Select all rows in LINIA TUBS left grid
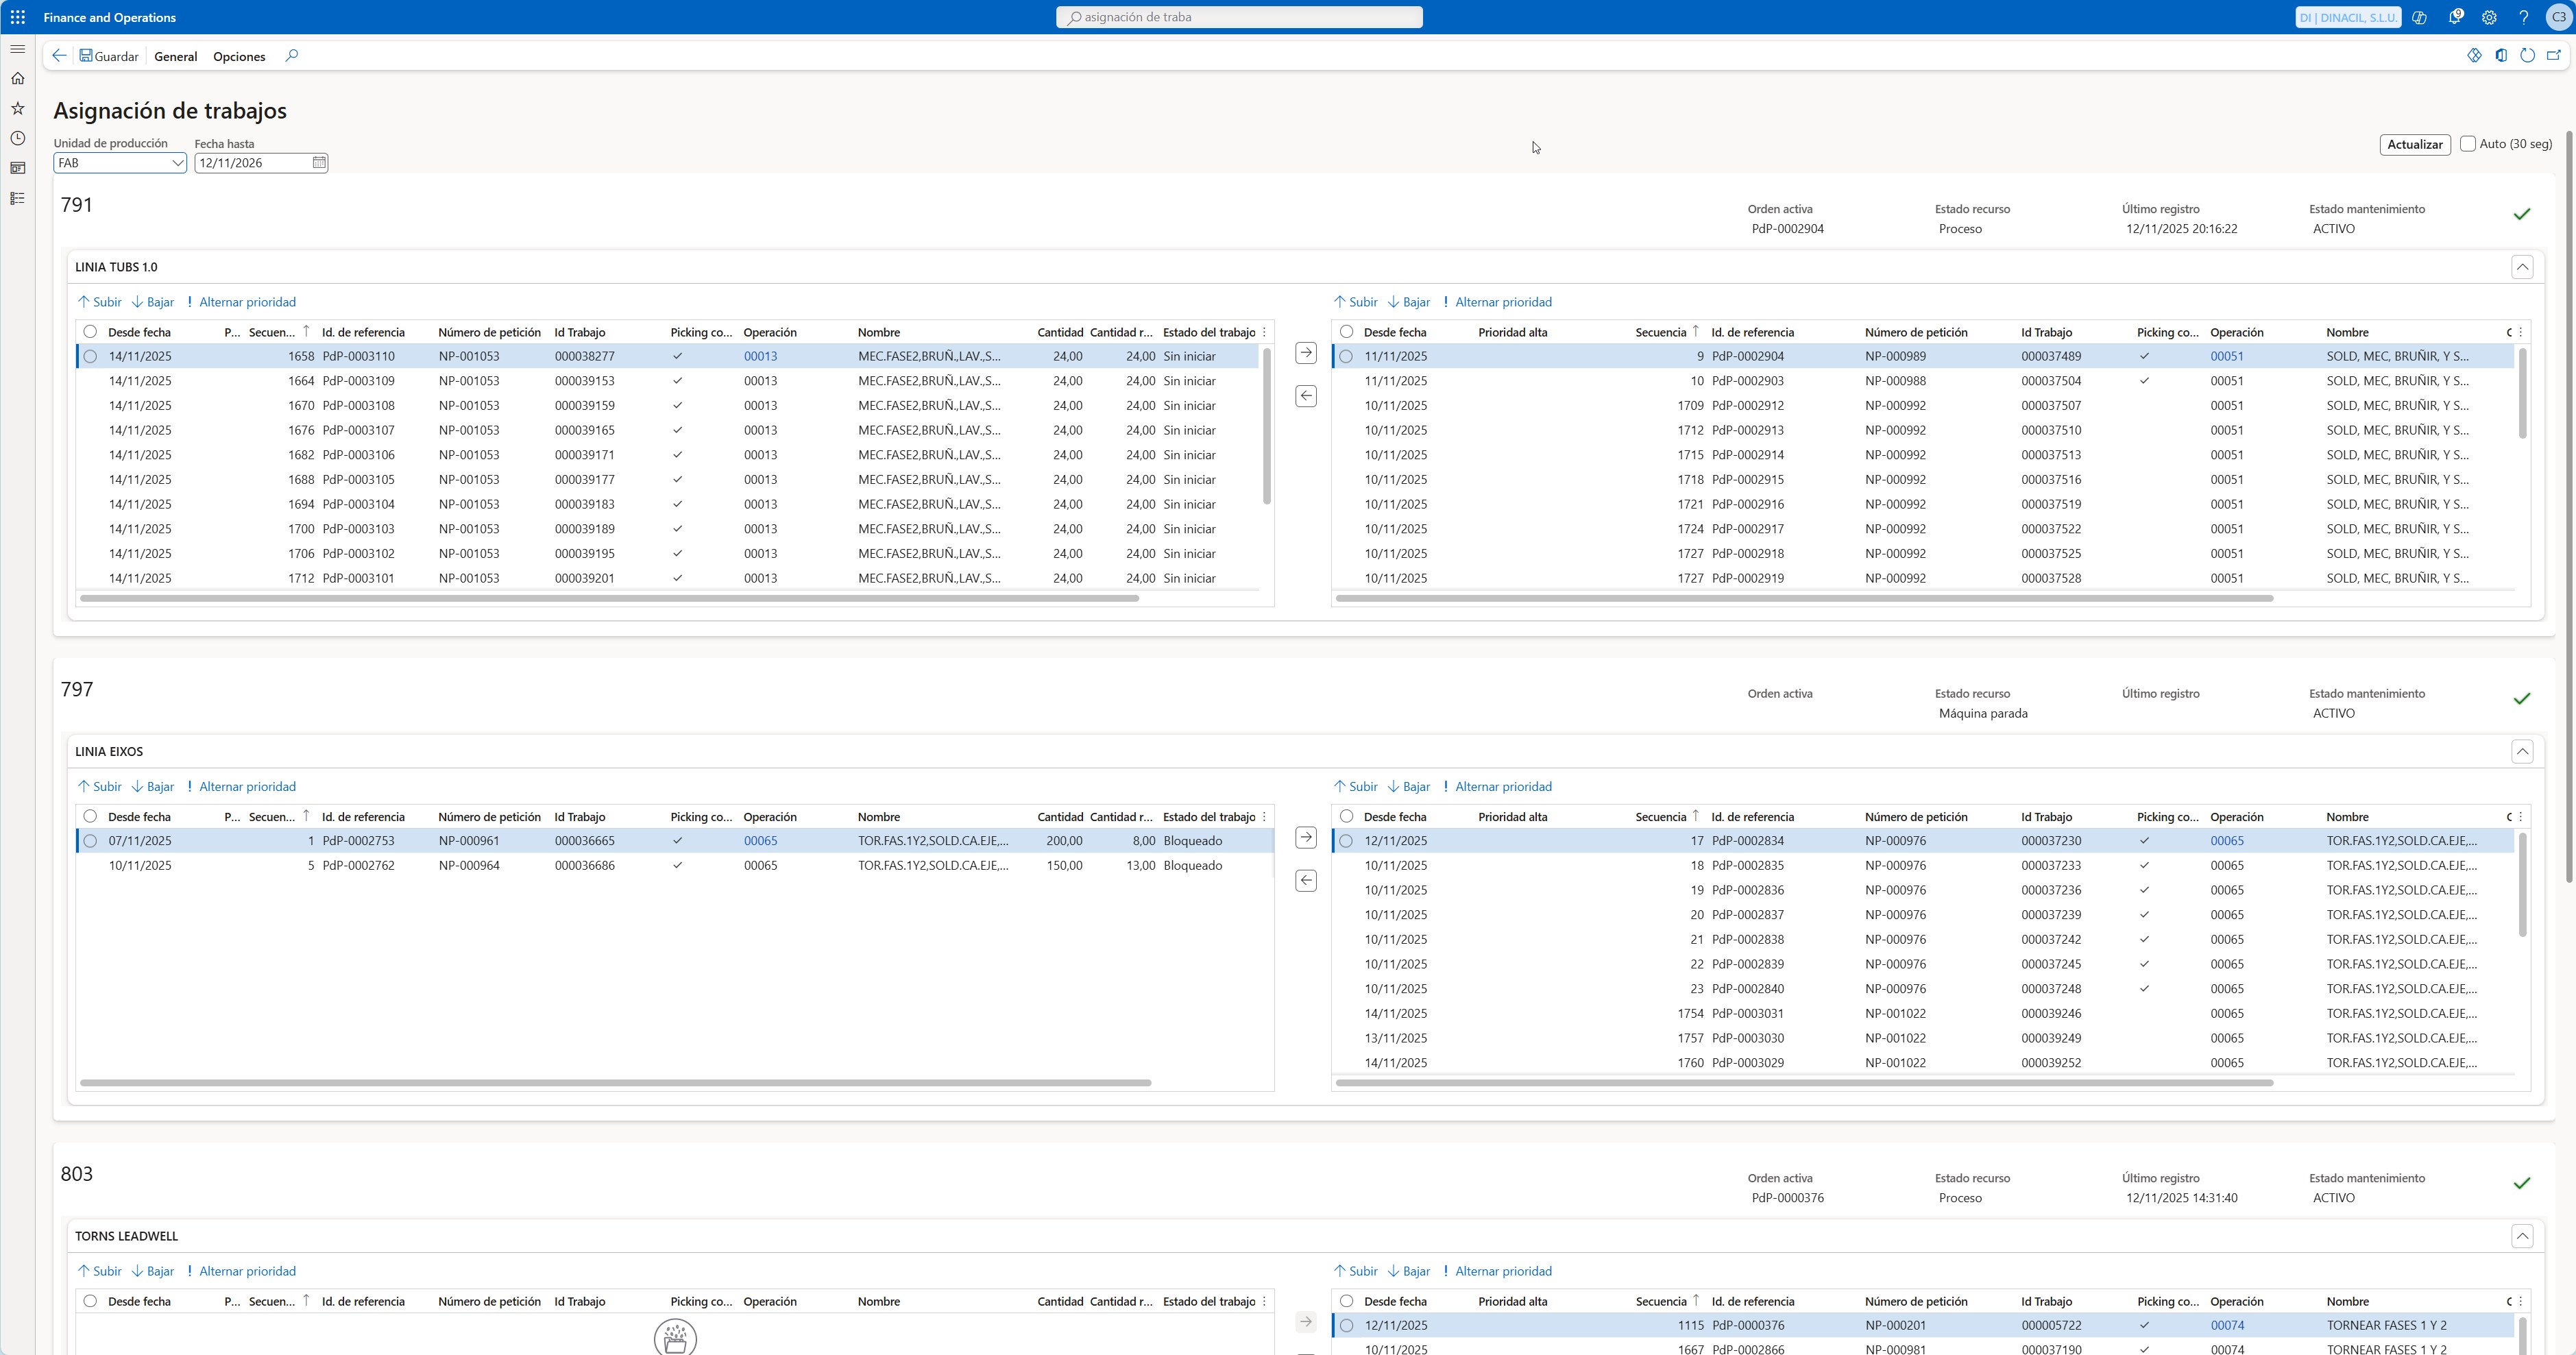The height and width of the screenshot is (1355, 2576). click(91, 332)
